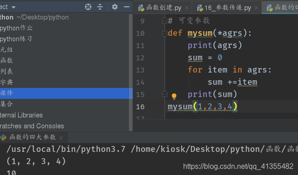Screen dimensions: 298x175
Task: Close the 函数的四大参数 run tab
Action: click(x=61, y=138)
